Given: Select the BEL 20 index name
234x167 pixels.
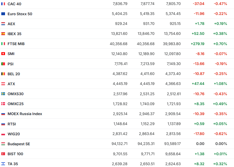Looking at the screenshot, I should point(14,74).
